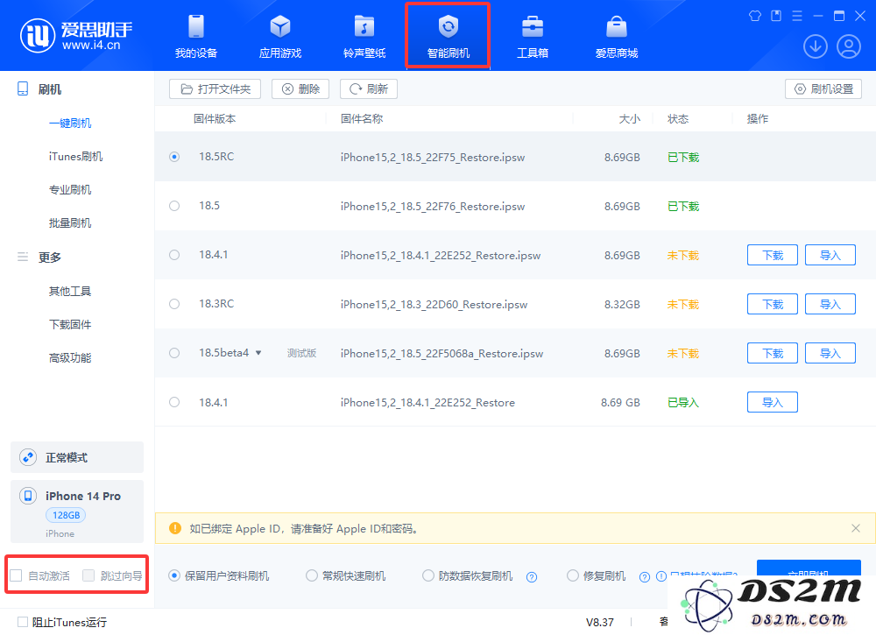
Task: Click the 正常模式 mode icon
Action: click(28, 457)
